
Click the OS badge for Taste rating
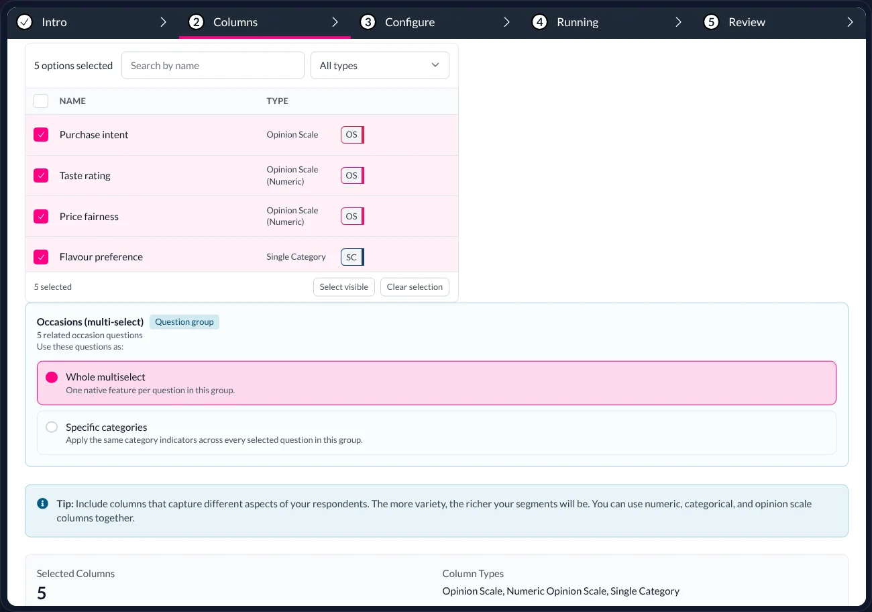coord(352,176)
